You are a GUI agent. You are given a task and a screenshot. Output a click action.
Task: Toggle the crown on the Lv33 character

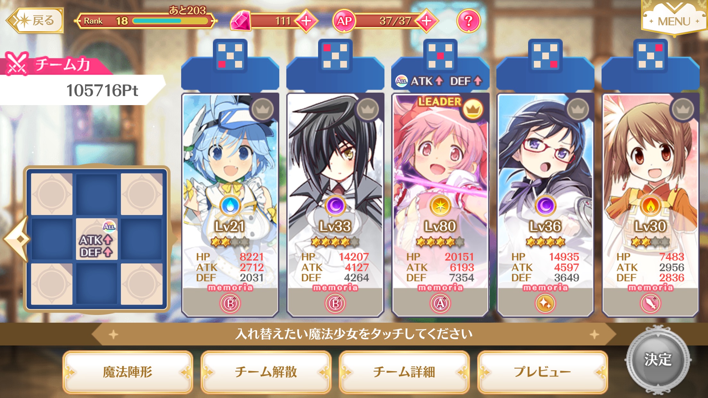[368, 109]
